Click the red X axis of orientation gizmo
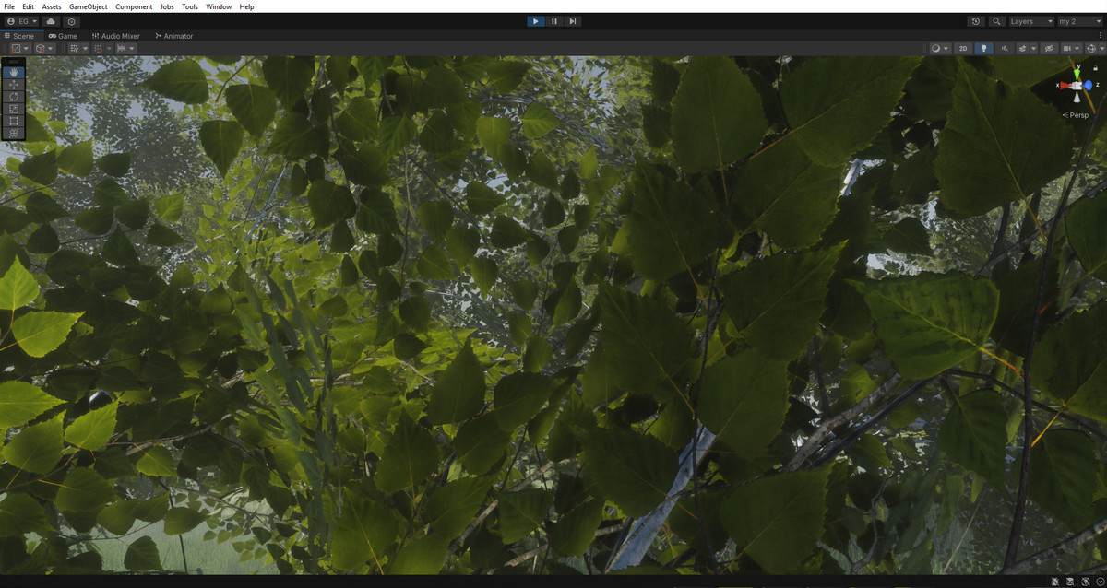 (x=1064, y=85)
